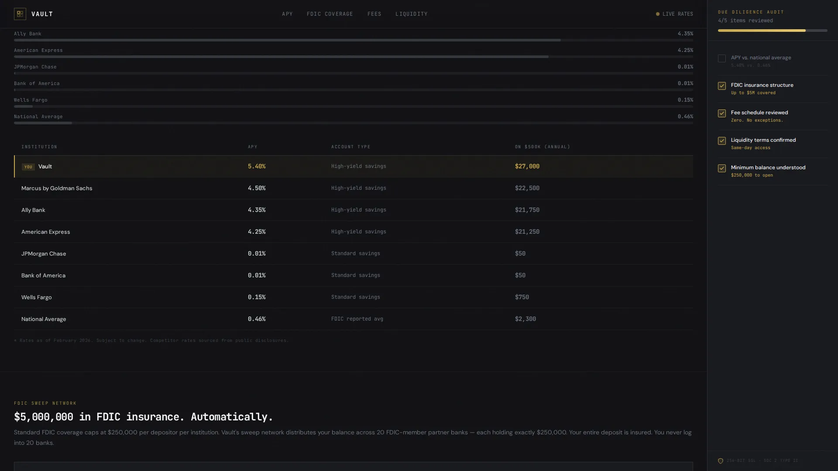Click Marcus 4.50% APY cell

(257, 188)
